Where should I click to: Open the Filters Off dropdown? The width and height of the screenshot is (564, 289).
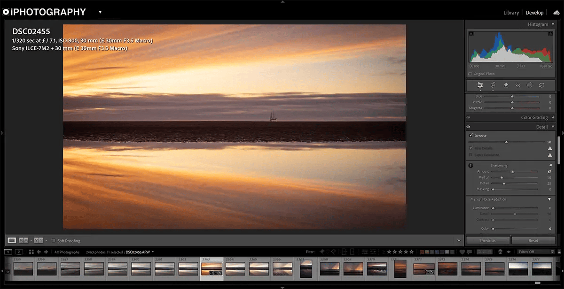point(536,252)
